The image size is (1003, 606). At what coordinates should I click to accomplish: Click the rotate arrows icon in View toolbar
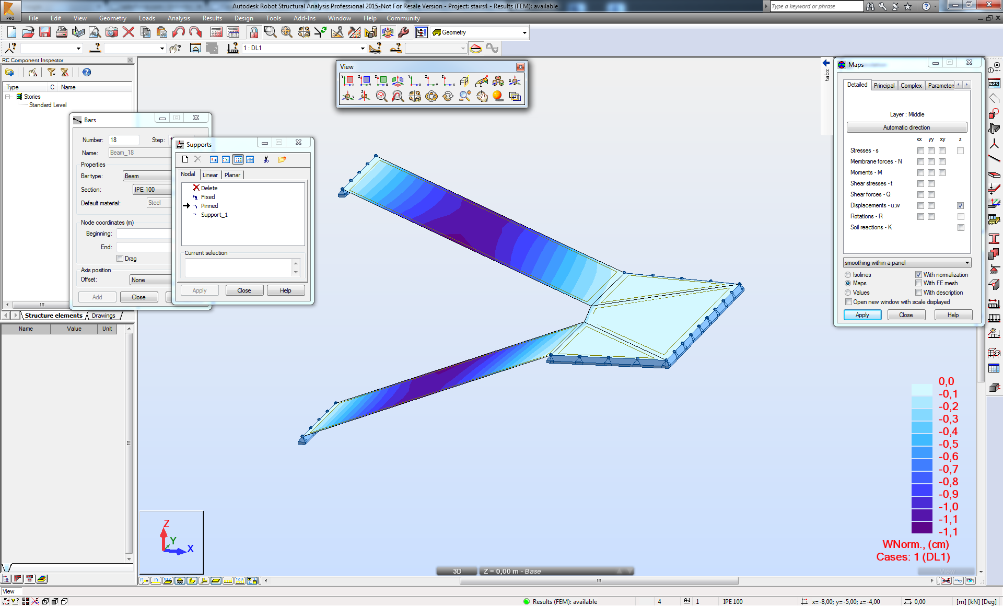[448, 96]
